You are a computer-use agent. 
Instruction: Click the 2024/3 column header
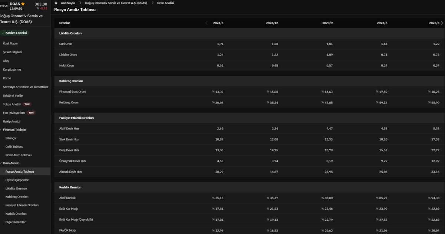[x=218, y=23]
